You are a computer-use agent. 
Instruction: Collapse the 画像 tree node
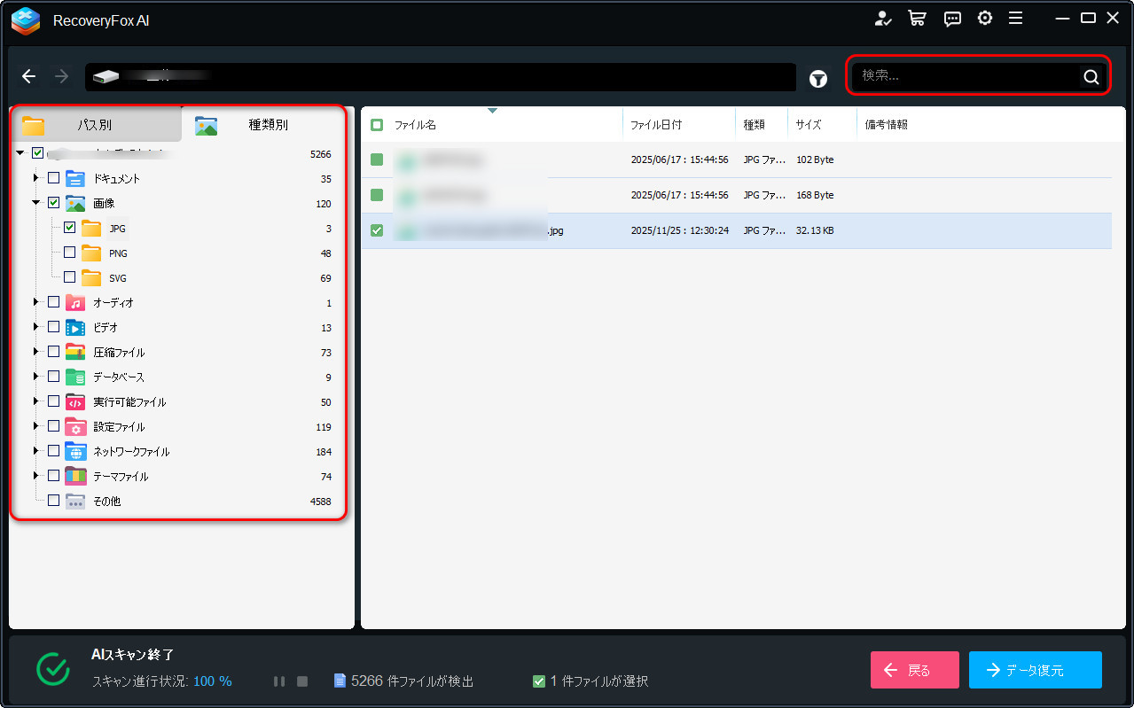[36, 203]
